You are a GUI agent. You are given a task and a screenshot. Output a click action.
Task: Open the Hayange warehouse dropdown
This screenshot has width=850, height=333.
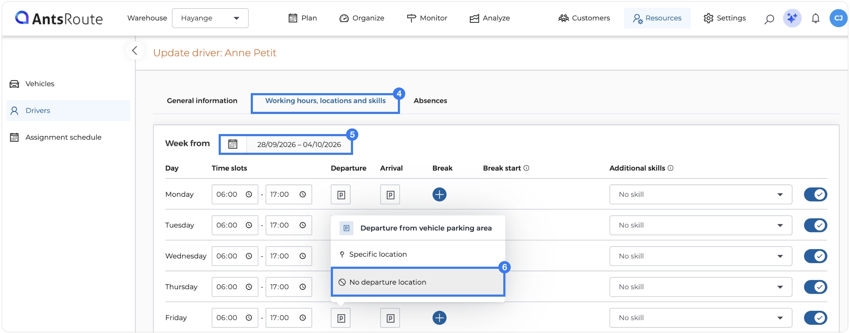tap(210, 18)
